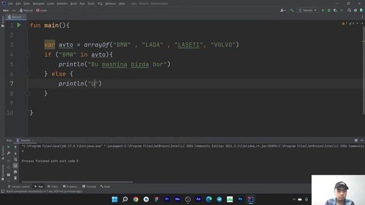Click the dars breadcrumb in navigation bar
The height and width of the screenshot is (205, 365).
(6, 10)
